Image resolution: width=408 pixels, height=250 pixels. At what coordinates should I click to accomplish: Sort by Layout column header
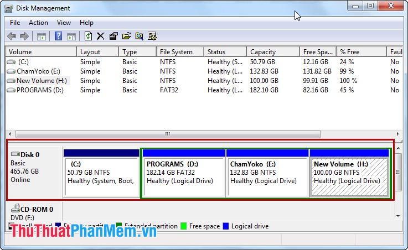tap(97, 52)
